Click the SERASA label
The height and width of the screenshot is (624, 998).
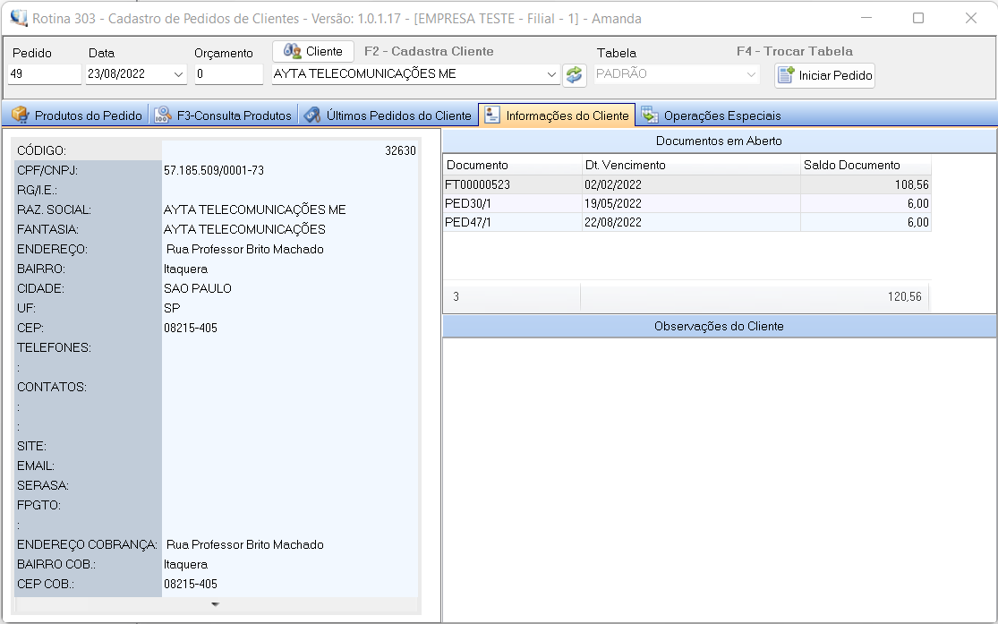coord(43,486)
